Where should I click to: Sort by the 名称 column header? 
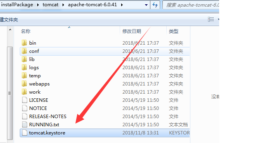point(26,31)
